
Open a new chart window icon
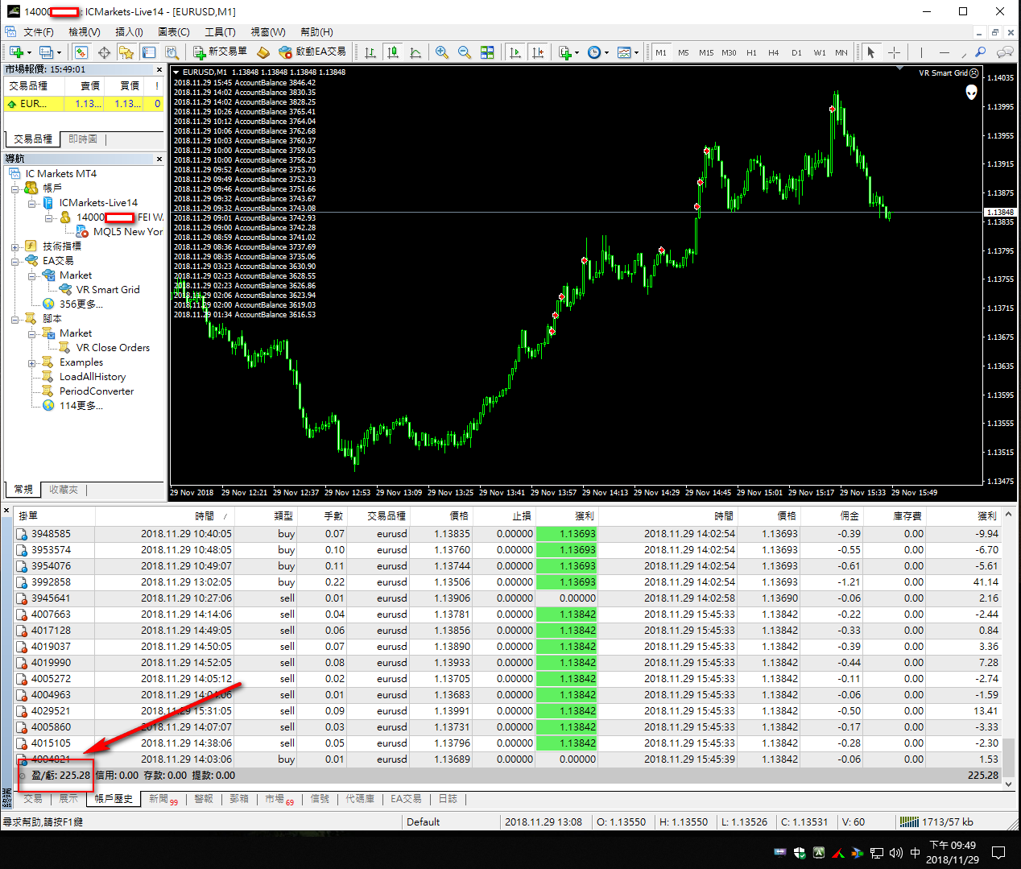(x=16, y=52)
